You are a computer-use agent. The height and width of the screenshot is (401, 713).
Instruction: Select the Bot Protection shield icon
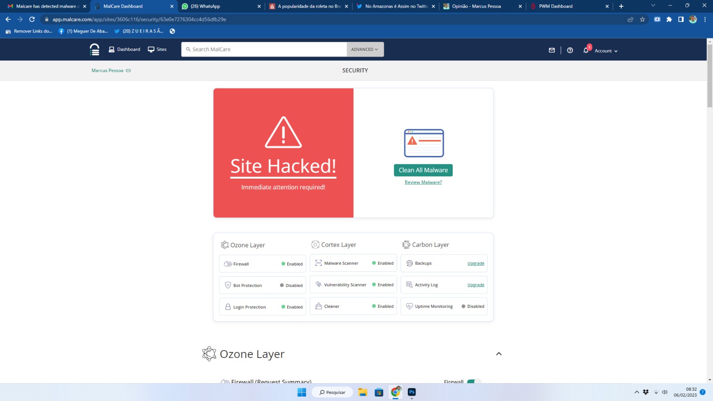pos(228,285)
